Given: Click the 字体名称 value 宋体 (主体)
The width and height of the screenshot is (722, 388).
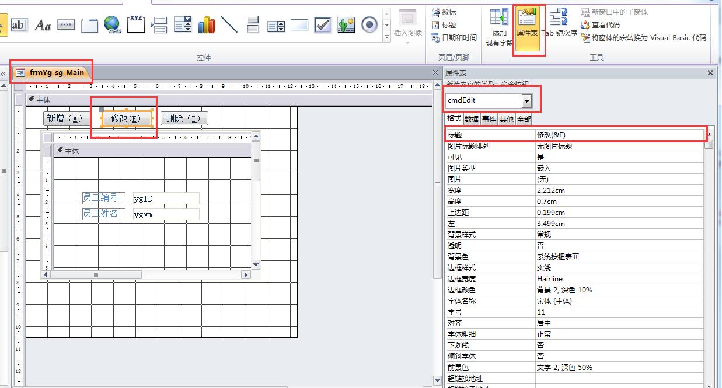Looking at the screenshot, I should 619,301.
